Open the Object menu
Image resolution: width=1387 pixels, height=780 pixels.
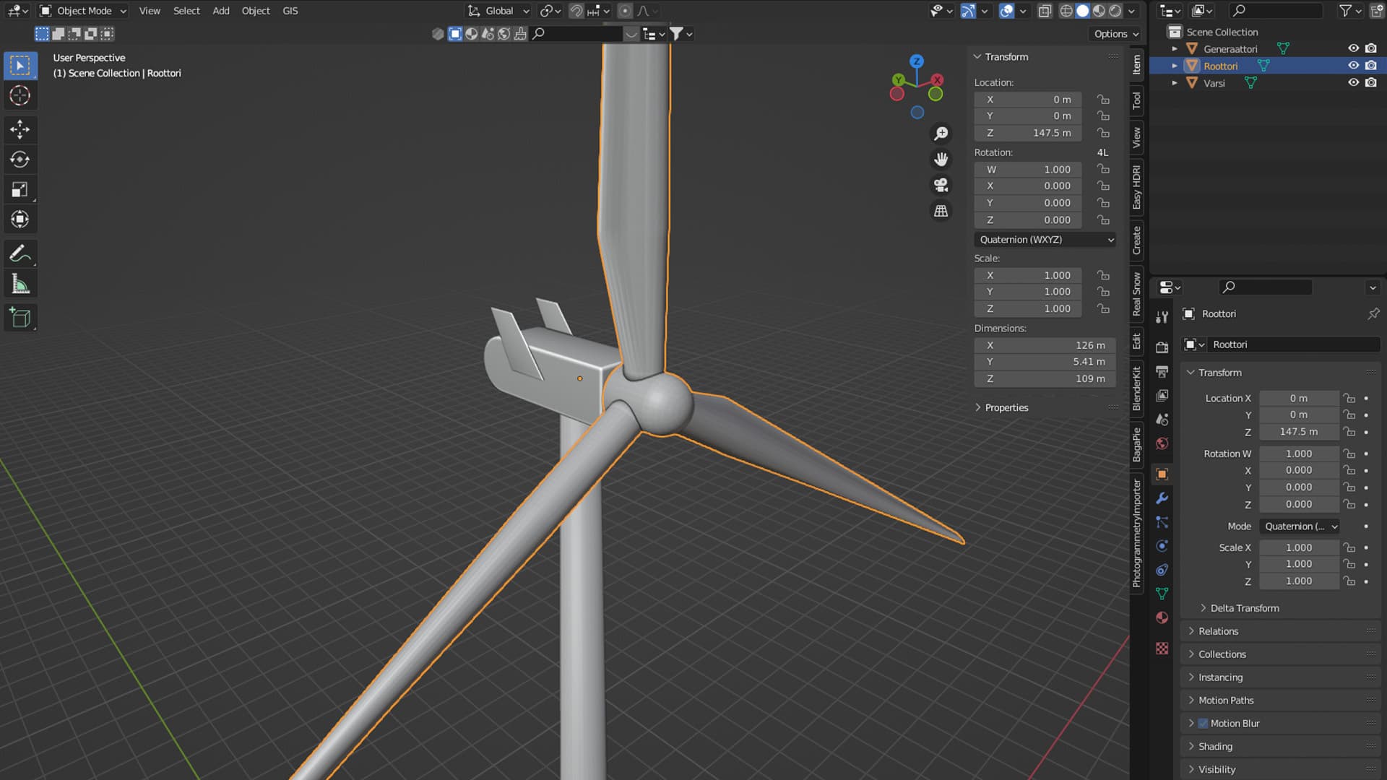tap(256, 11)
